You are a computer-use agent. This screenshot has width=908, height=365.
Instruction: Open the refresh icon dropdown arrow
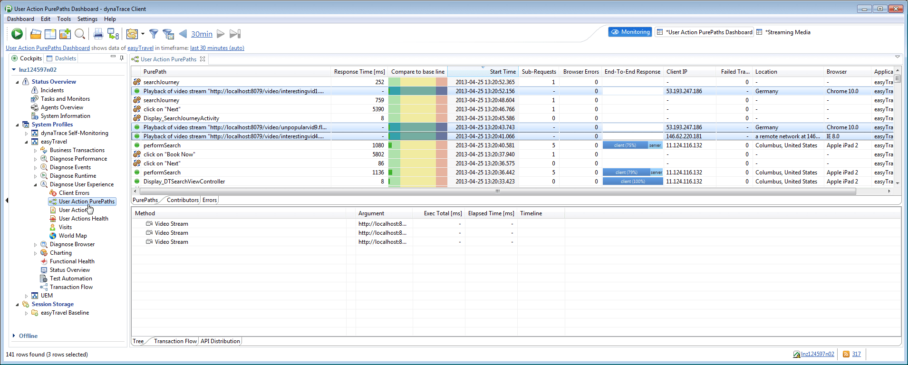pos(143,34)
